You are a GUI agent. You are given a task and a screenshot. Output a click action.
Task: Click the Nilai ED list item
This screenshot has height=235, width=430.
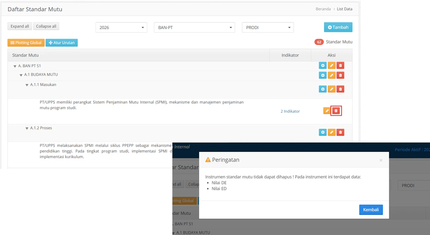(x=219, y=189)
